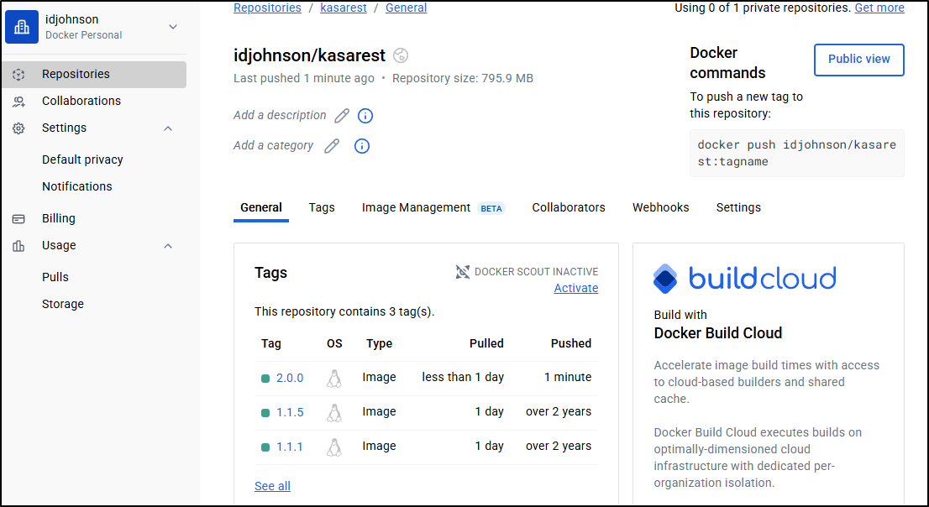The image size is (929, 507).
Task: Switch to the Image Management tab
Action: click(x=416, y=208)
